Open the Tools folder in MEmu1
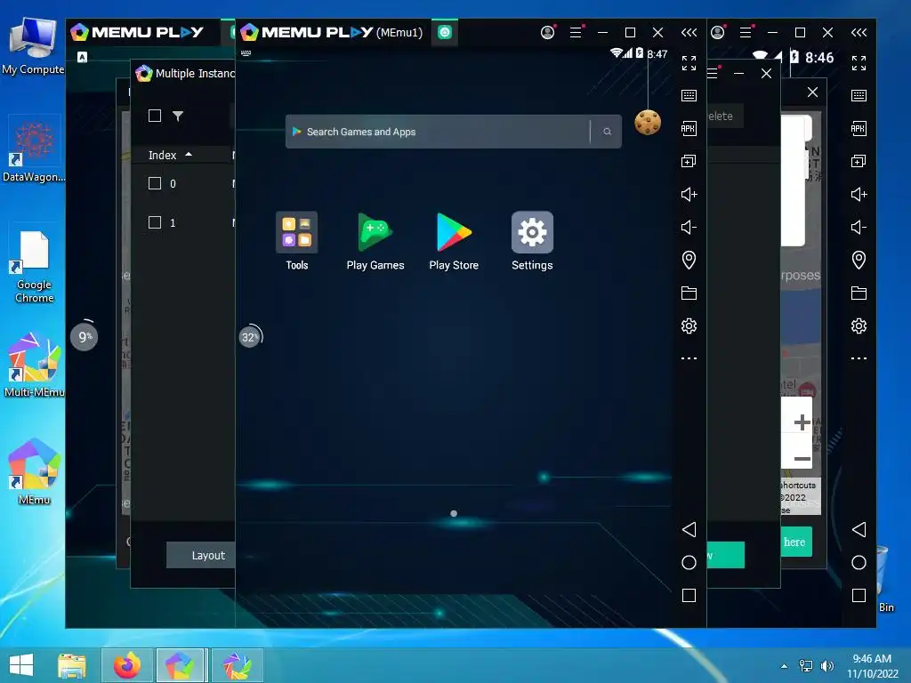 296,232
